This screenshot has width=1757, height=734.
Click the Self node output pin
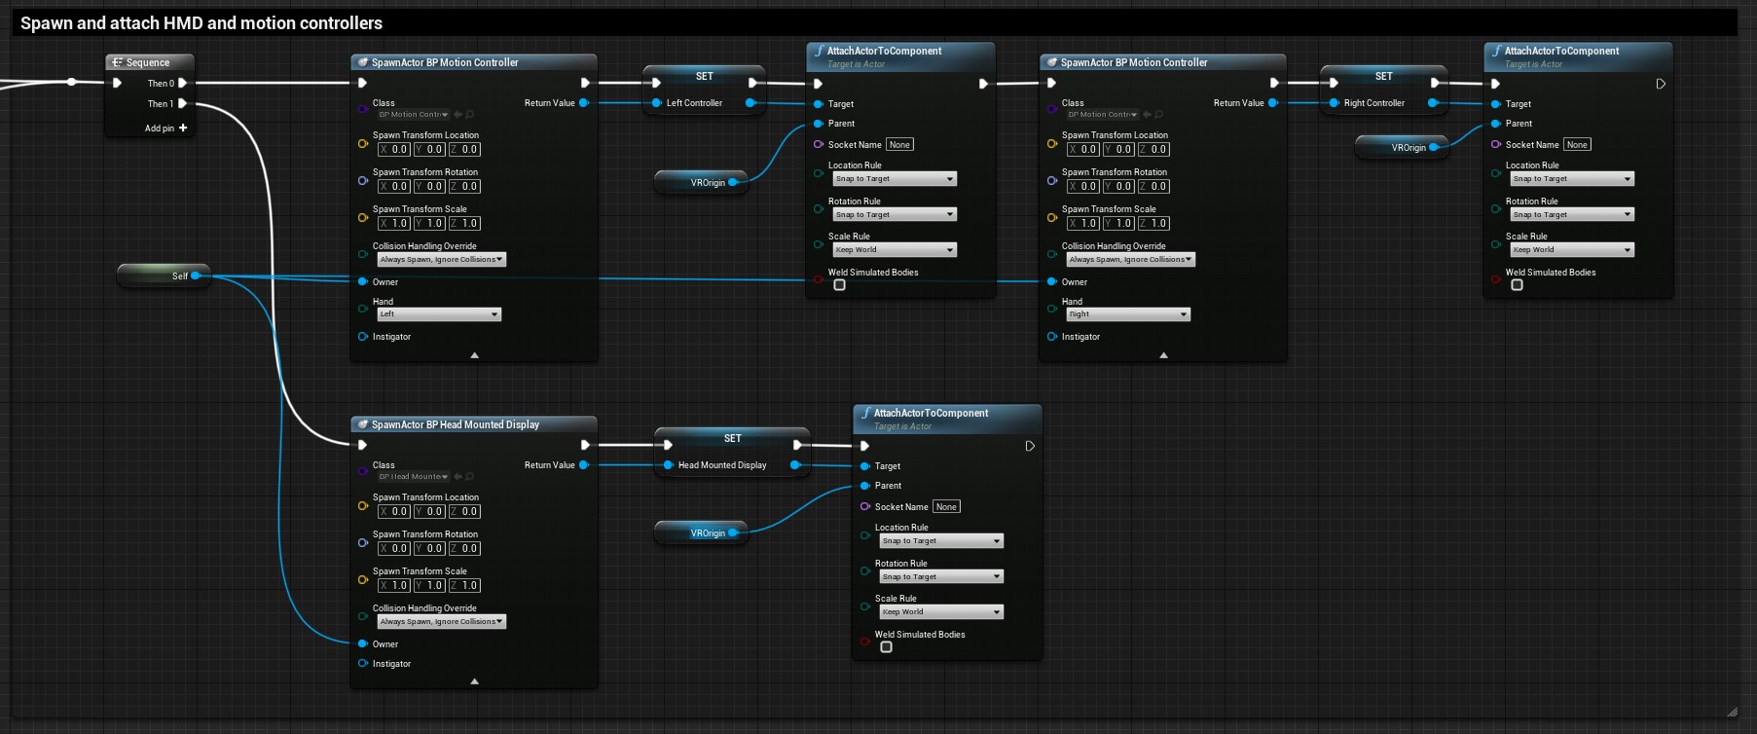[x=196, y=275]
